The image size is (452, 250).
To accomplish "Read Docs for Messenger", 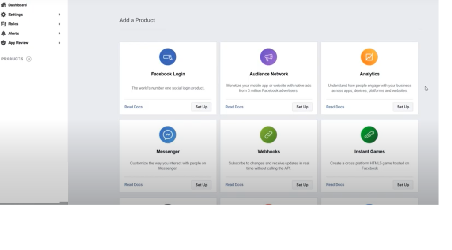I will point(133,185).
